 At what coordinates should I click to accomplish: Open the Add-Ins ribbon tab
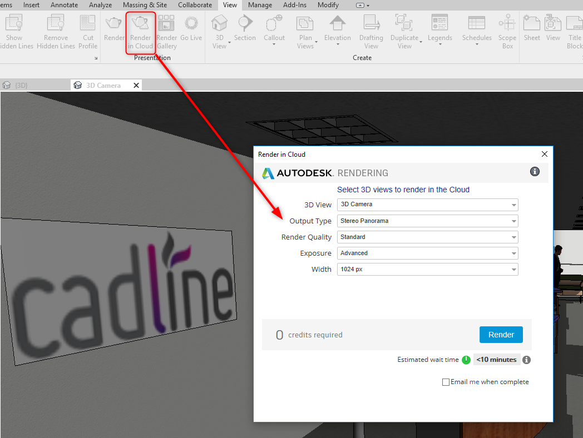pyautogui.click(x=295, y=5)
